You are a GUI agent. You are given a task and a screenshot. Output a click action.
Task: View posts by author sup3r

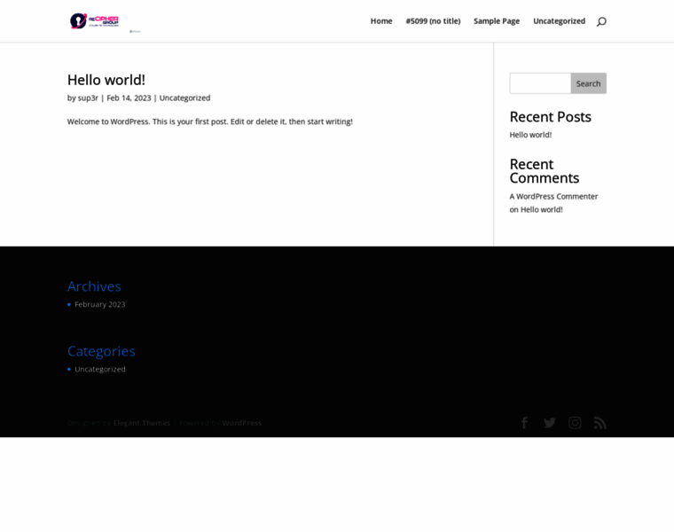88,98
